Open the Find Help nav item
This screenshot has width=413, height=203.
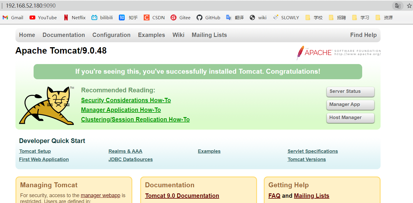coord(363,35)
